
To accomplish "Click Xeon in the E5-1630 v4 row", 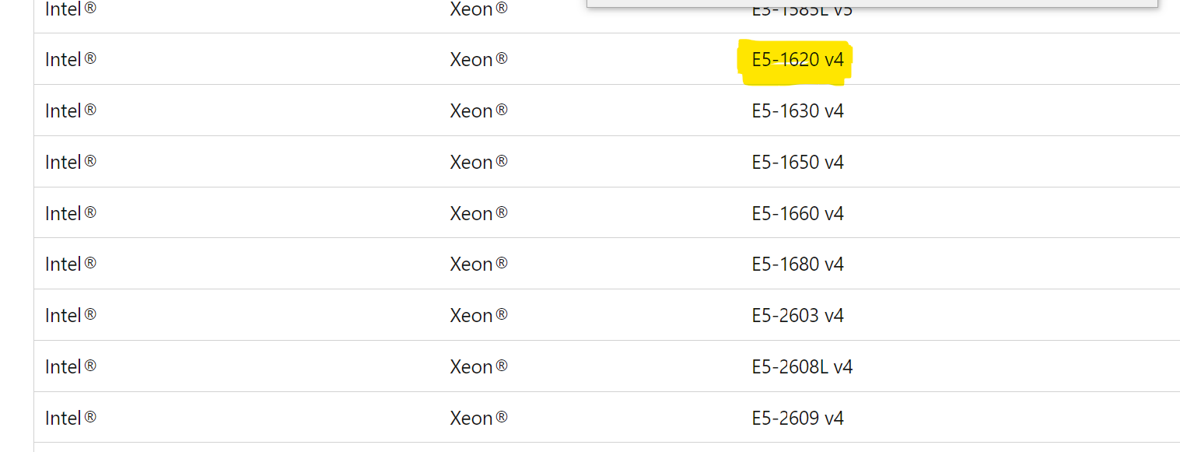I will [471, 111].
